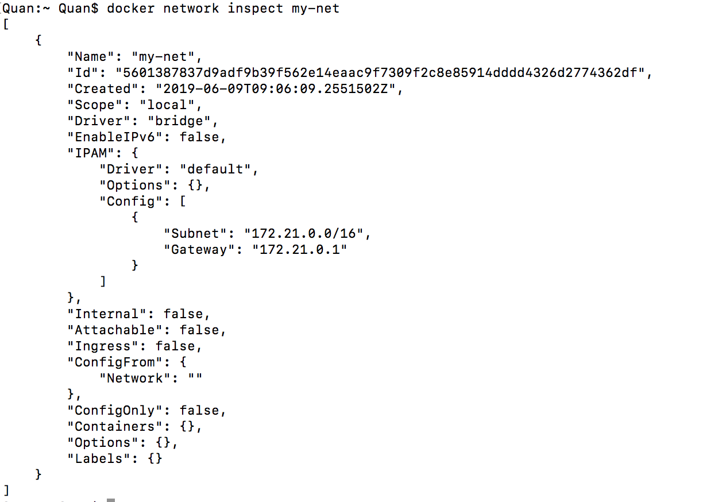Image resolution: width=718 pixels, height=502 pixels.
Task: Click the EnableIPv6 false value
Action: [x=200, y=137]
